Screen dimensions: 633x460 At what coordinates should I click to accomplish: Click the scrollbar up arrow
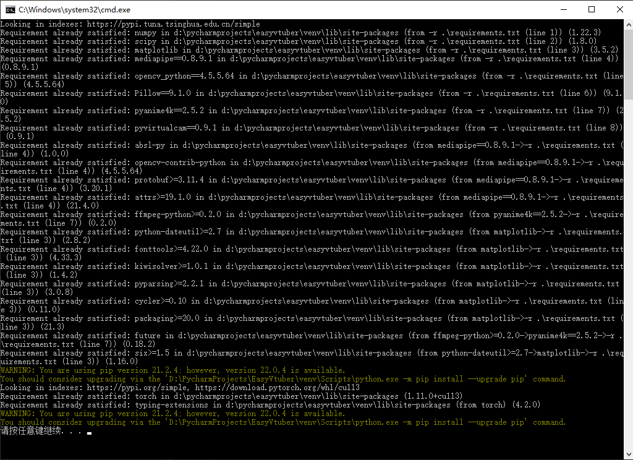(629, 24)
